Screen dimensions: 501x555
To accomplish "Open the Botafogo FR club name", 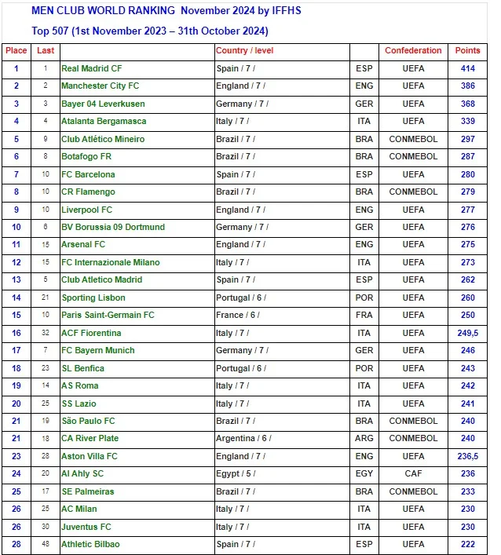I will click(x=86, y=156).
